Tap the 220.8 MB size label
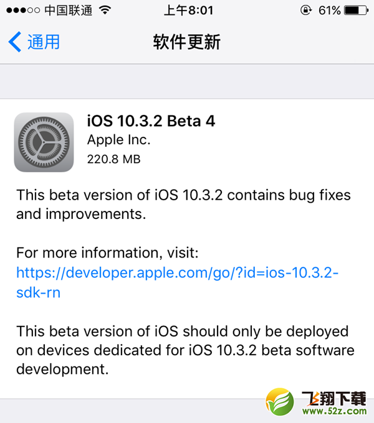 [114, 159]
